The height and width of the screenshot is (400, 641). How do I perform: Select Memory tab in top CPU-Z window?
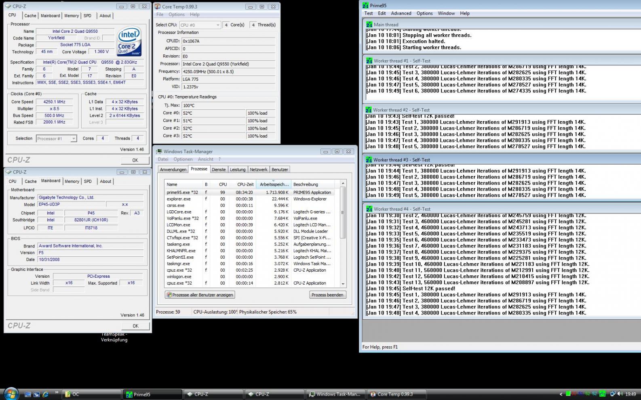tap(72, 16)
